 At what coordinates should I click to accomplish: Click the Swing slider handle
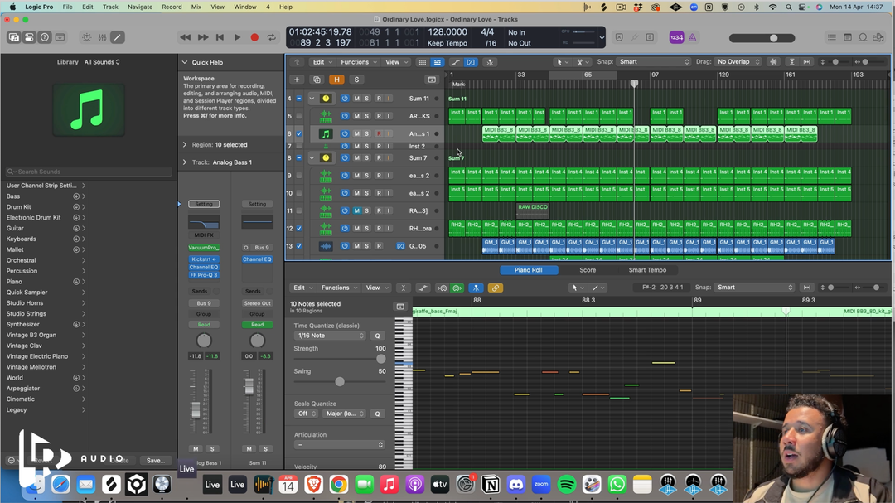click(x=340, y=381)
